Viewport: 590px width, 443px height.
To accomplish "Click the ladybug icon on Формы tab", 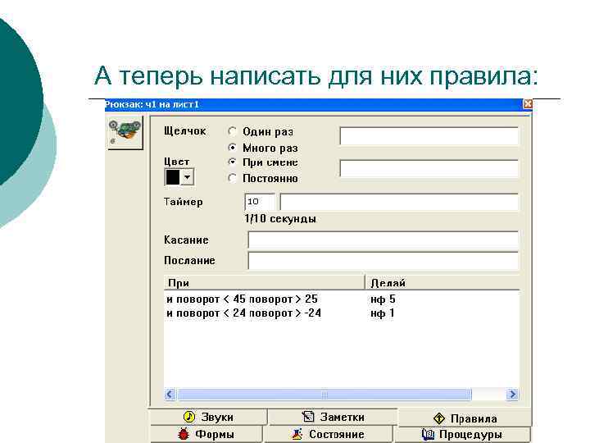I will coord(184,434).
